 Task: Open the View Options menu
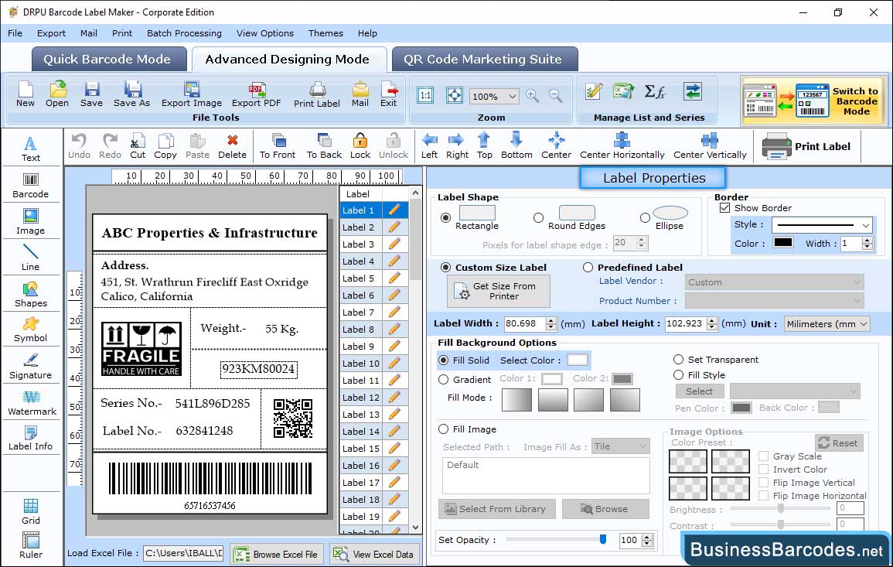coord(265,33)
